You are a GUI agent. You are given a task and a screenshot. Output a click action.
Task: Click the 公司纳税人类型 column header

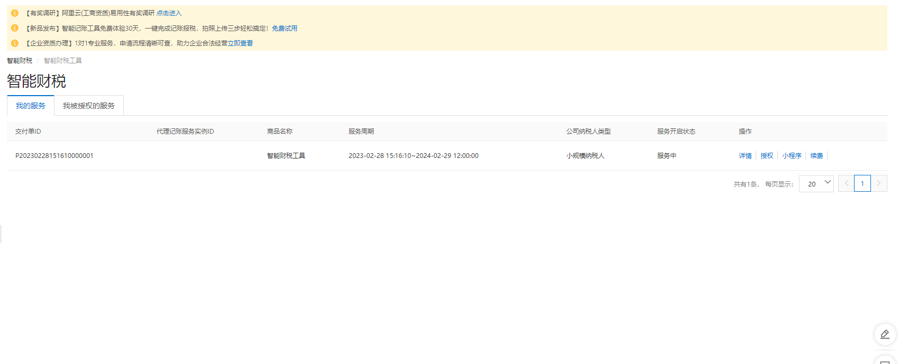588,132
